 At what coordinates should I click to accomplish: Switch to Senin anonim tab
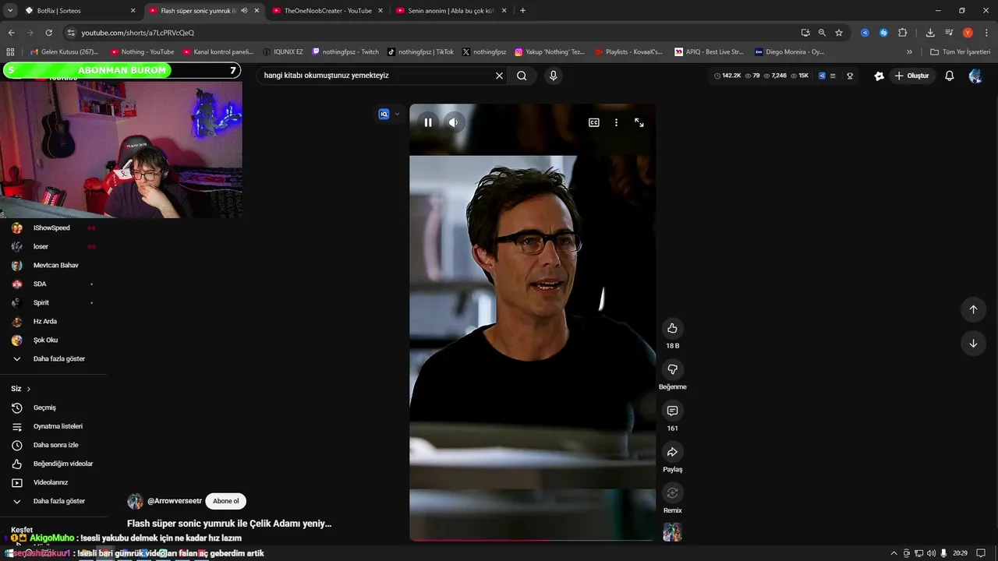[x=451, y=11]
